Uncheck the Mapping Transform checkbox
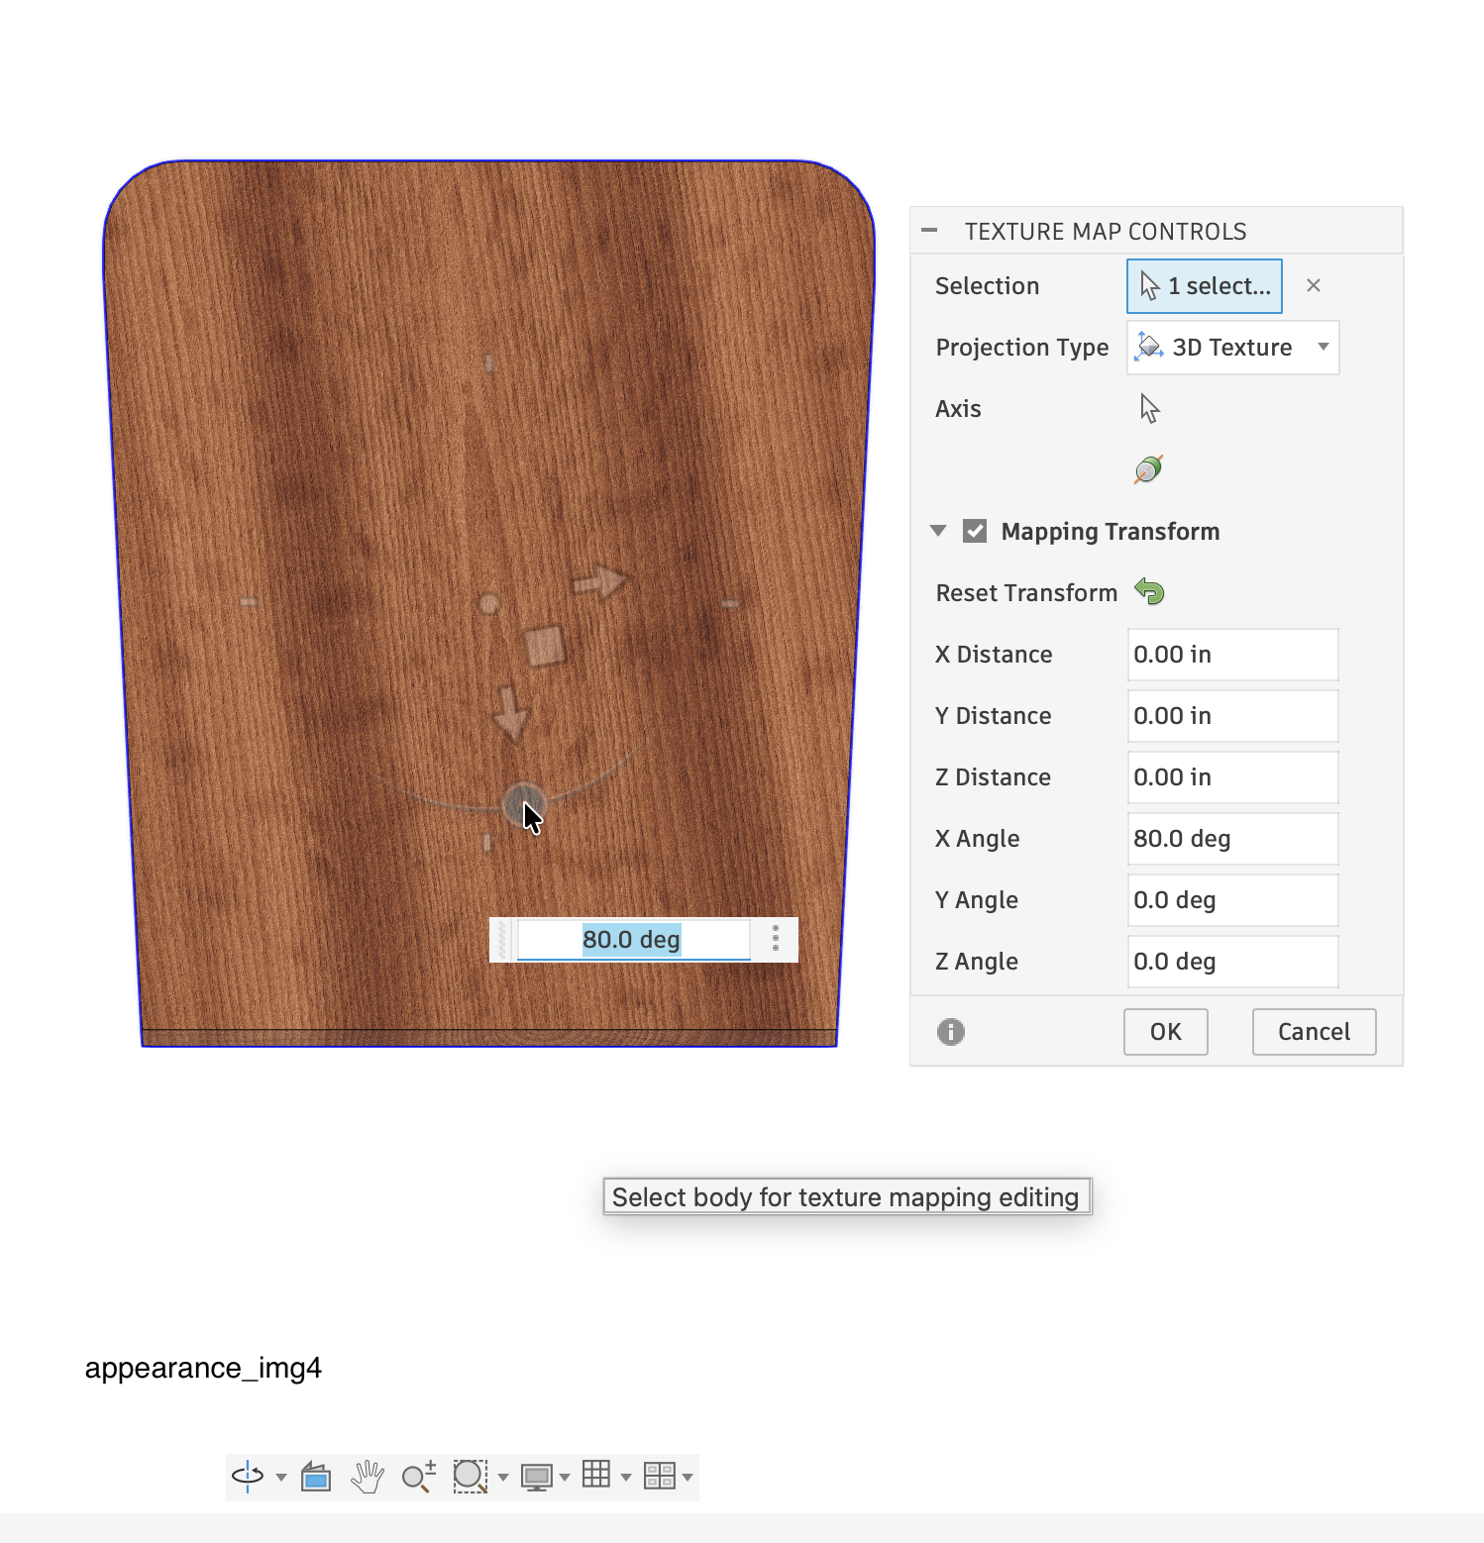Viewport: 1484px width, 1543px height. (975, 531)
